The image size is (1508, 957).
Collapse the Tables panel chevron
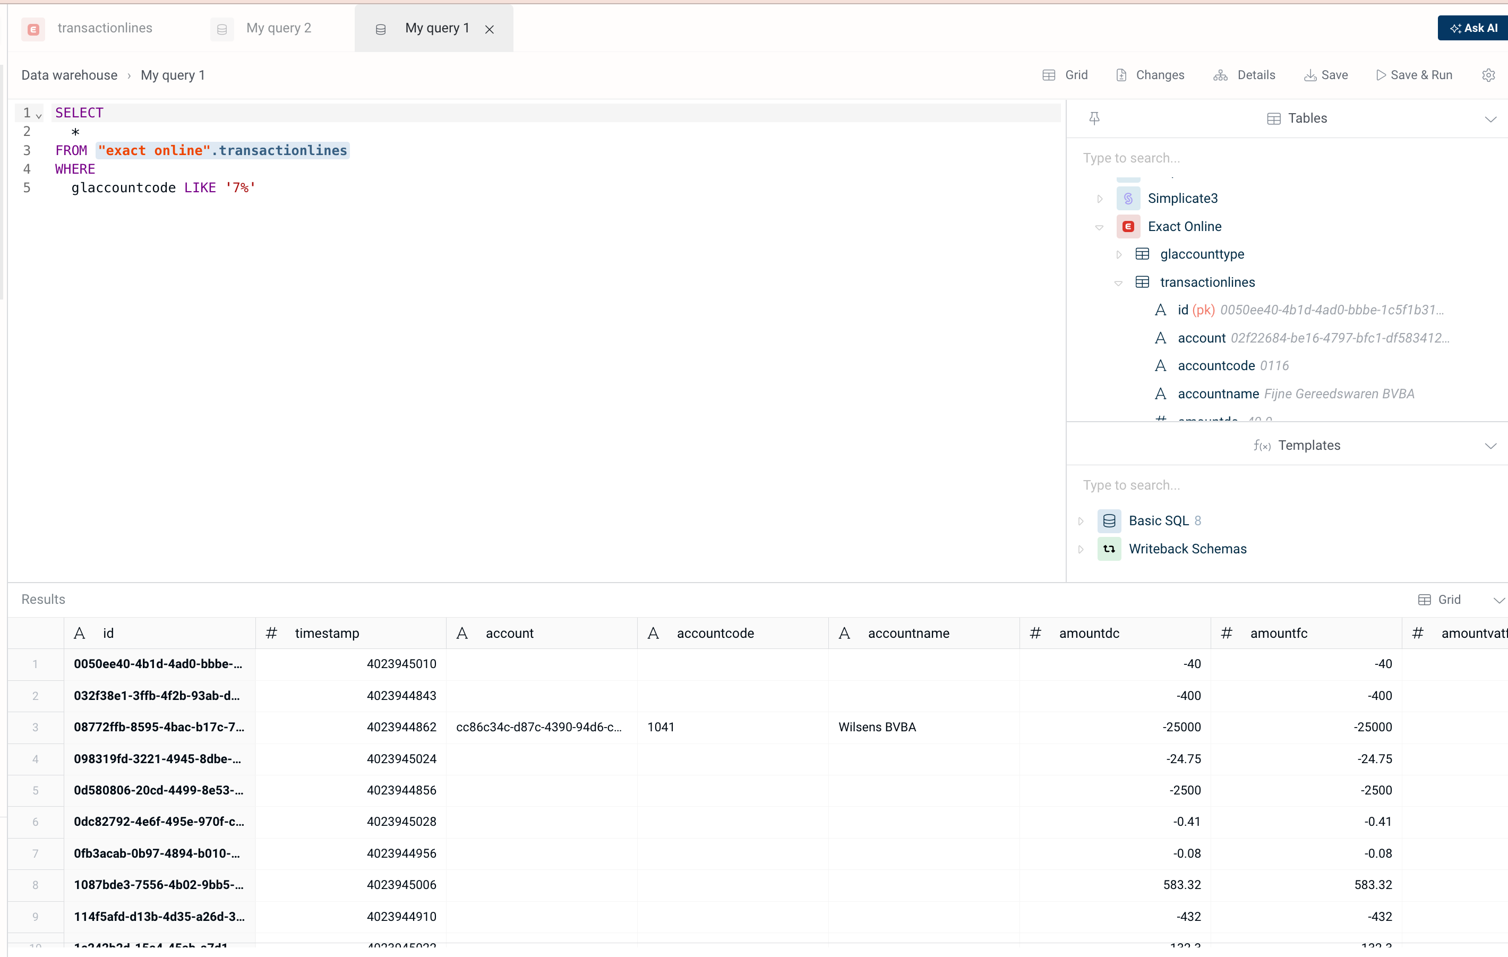click(1490, 119)
